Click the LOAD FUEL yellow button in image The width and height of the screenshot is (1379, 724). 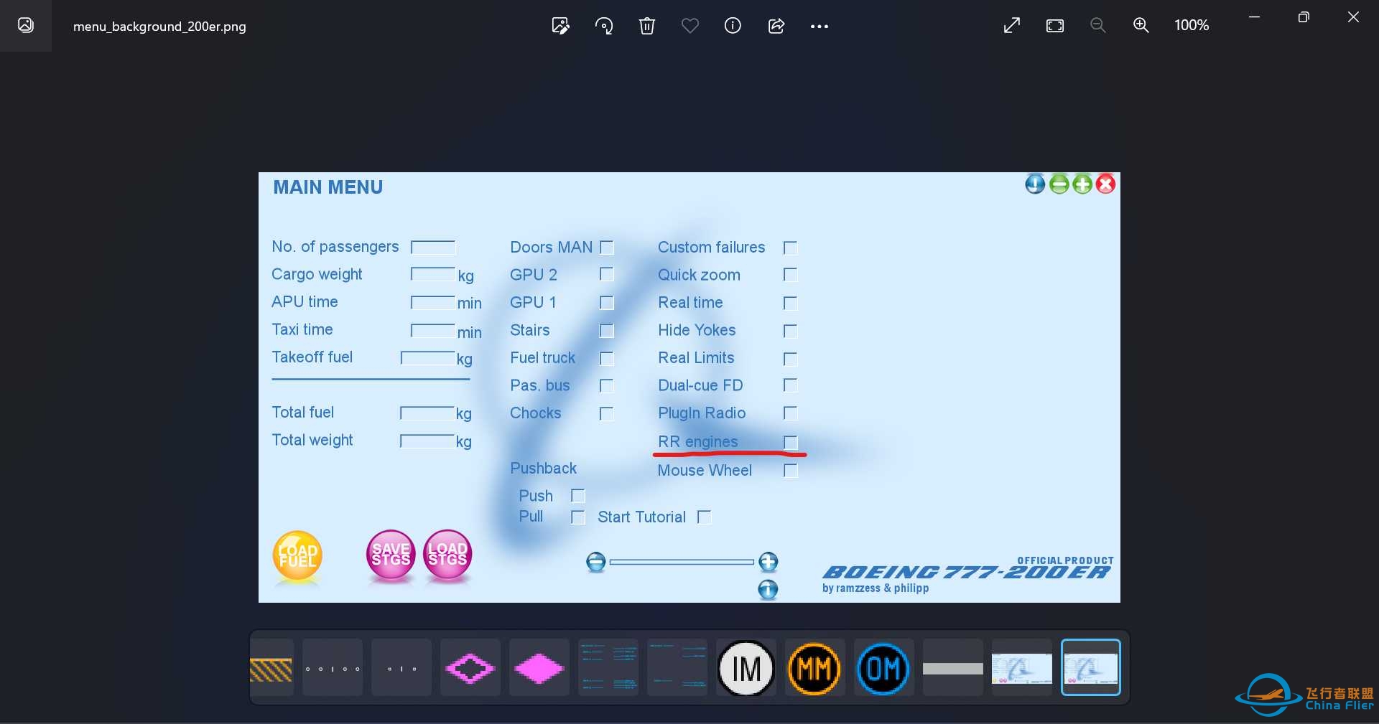pos(297,555)
